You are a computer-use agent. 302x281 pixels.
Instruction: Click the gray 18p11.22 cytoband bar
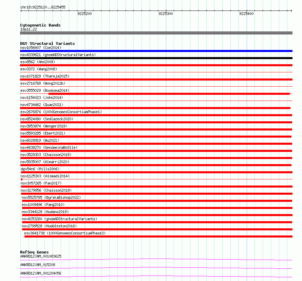(x=156, y=33)
